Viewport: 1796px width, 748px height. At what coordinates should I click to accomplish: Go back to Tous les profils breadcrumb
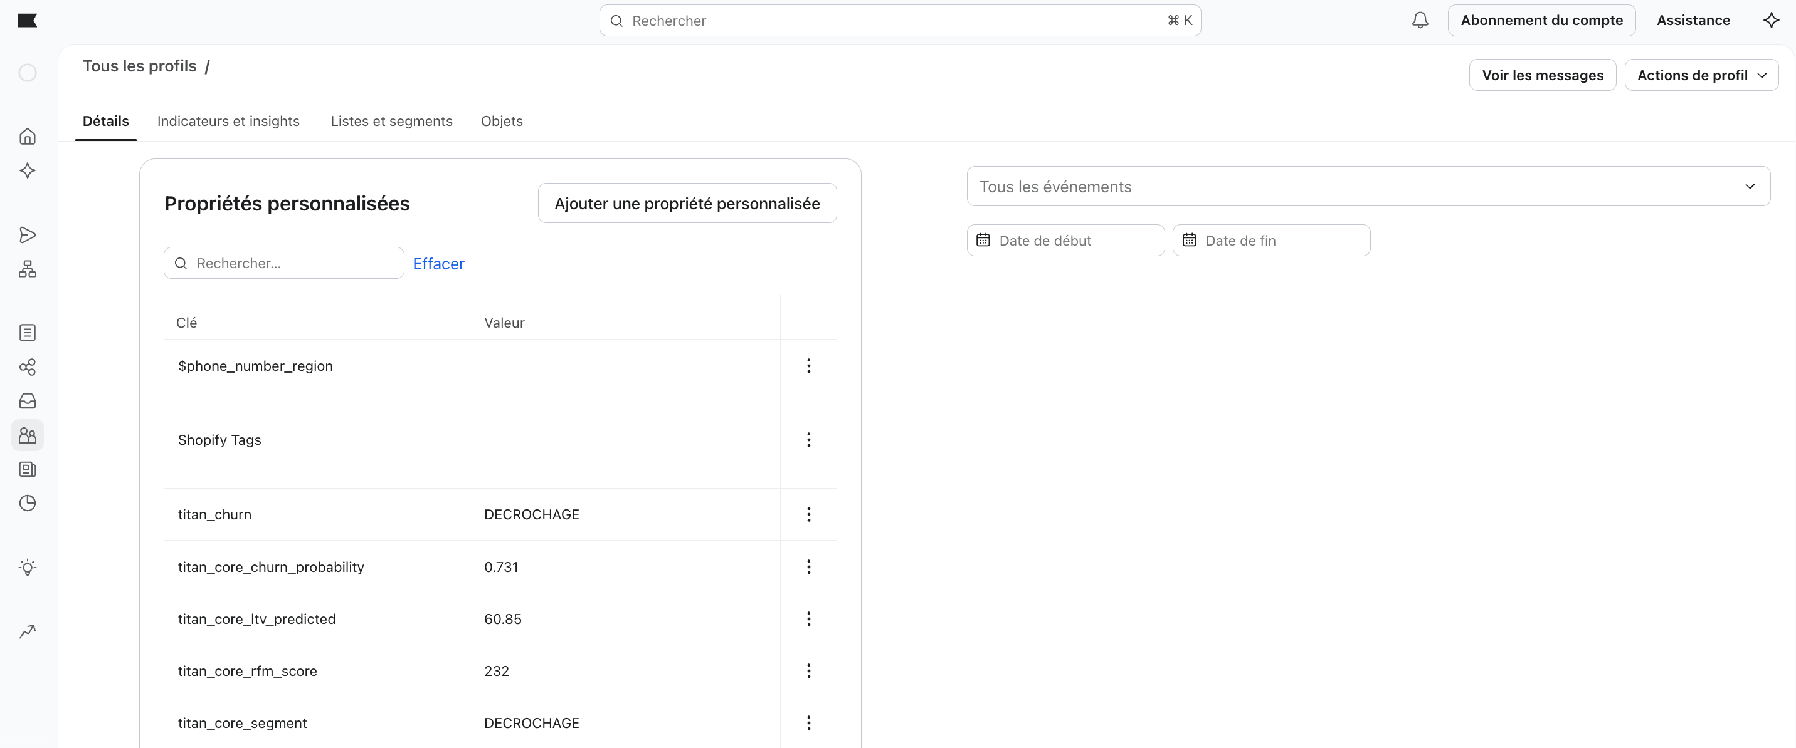(139, 66)
